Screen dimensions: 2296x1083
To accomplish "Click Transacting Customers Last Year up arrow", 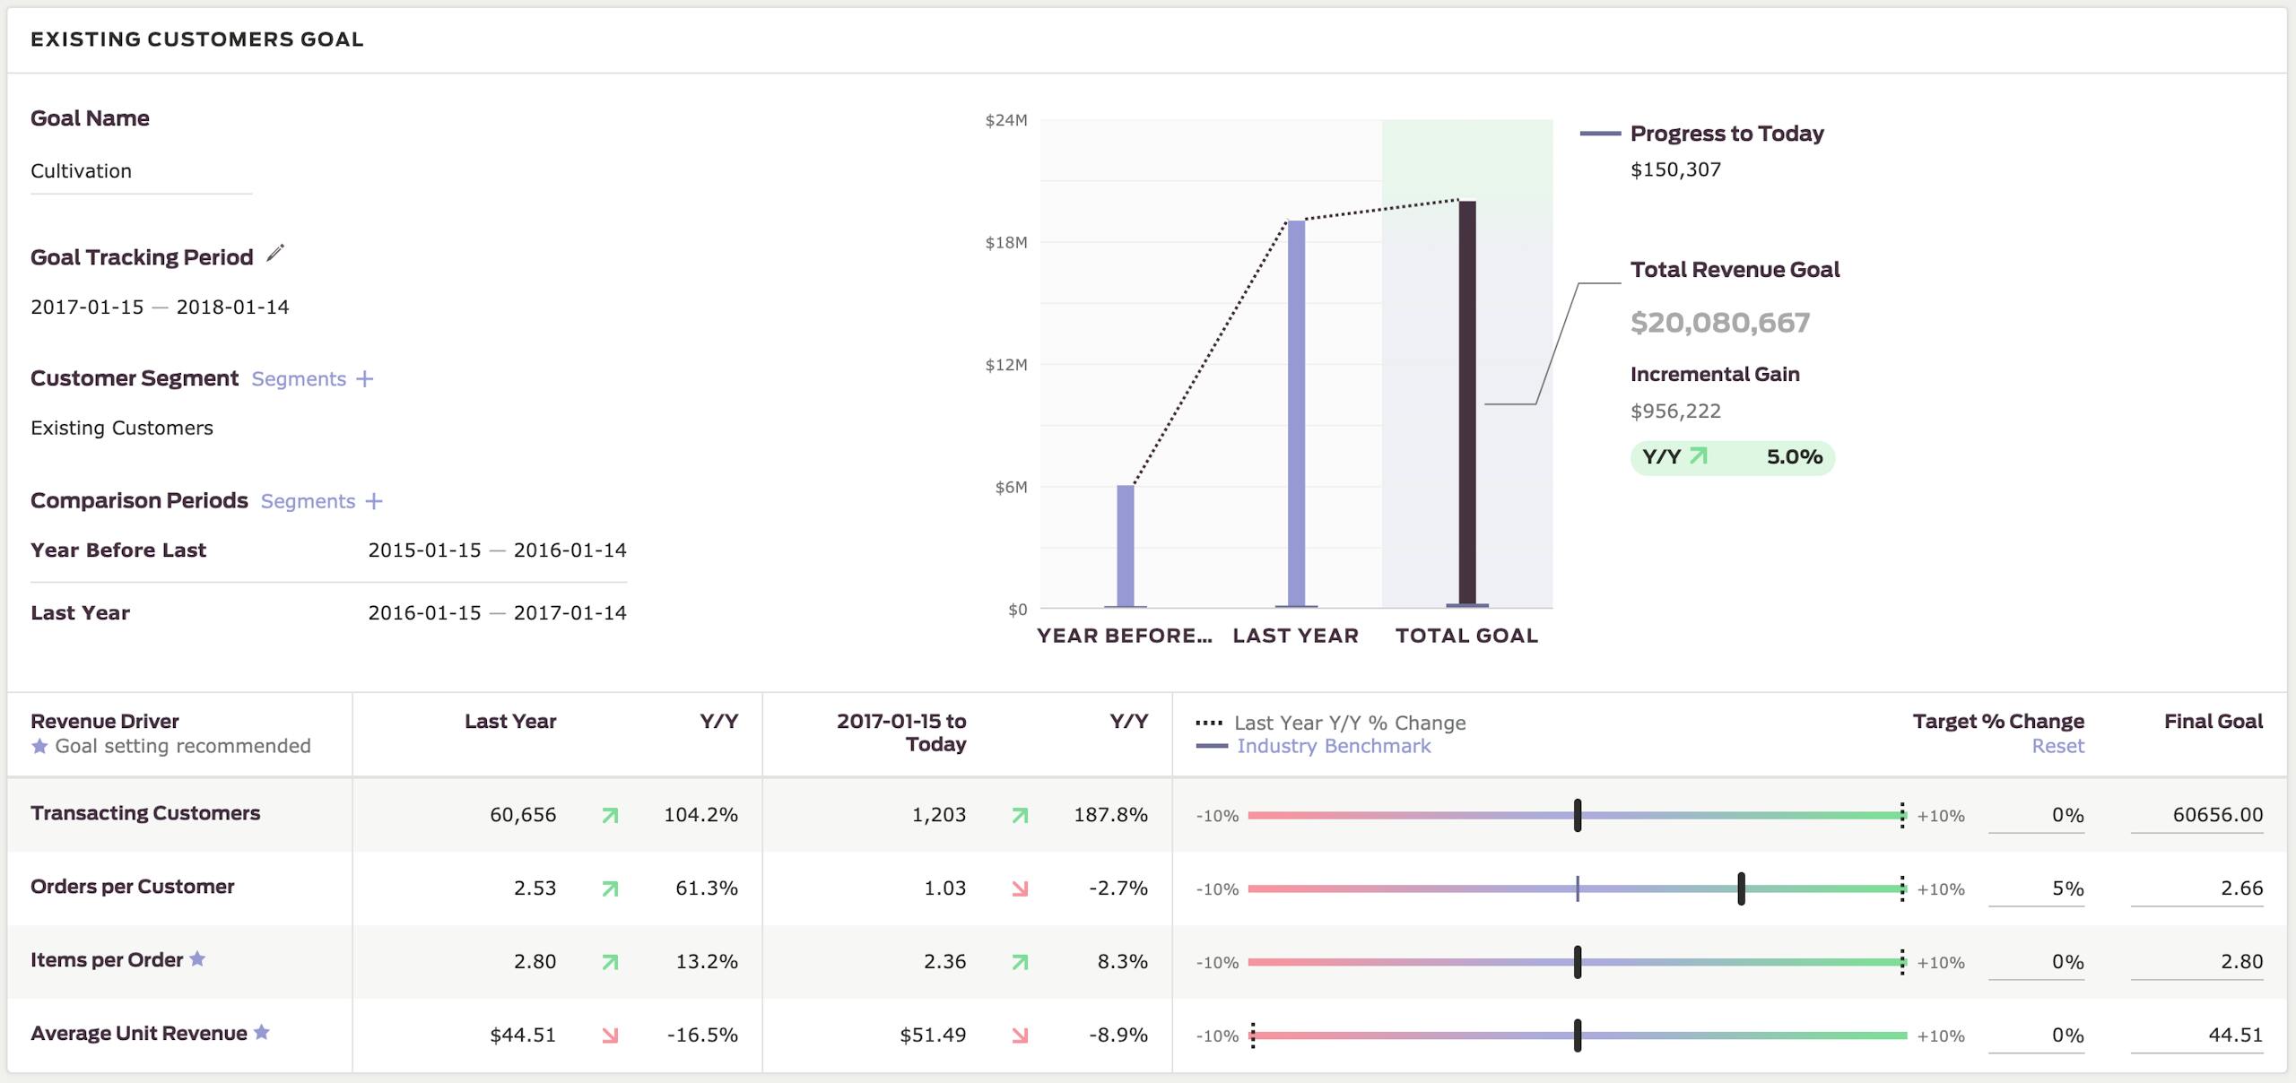I will tap(610, 815).
